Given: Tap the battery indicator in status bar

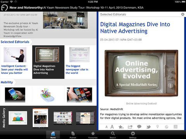Looking at the screenshot, I should [183, 2].
